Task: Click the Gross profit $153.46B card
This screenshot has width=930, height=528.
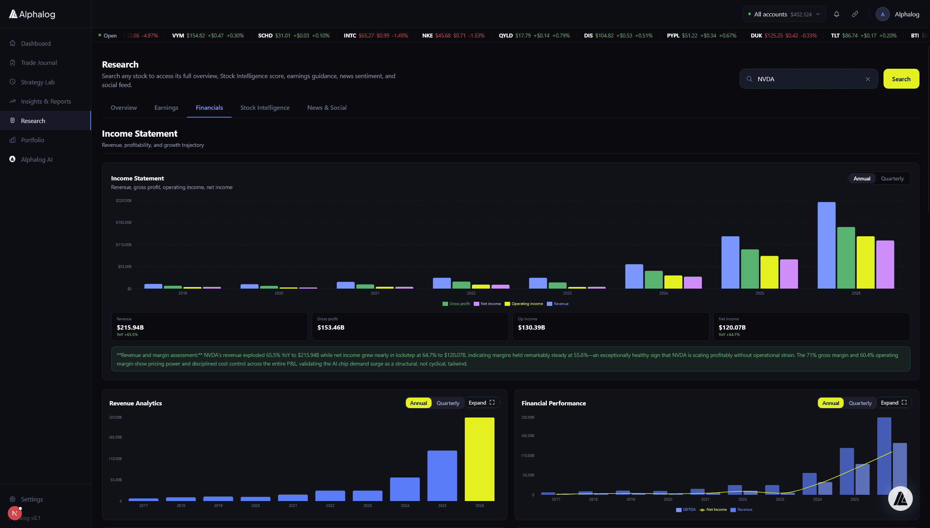Action: pyautogui.click(x=410, y=326)
